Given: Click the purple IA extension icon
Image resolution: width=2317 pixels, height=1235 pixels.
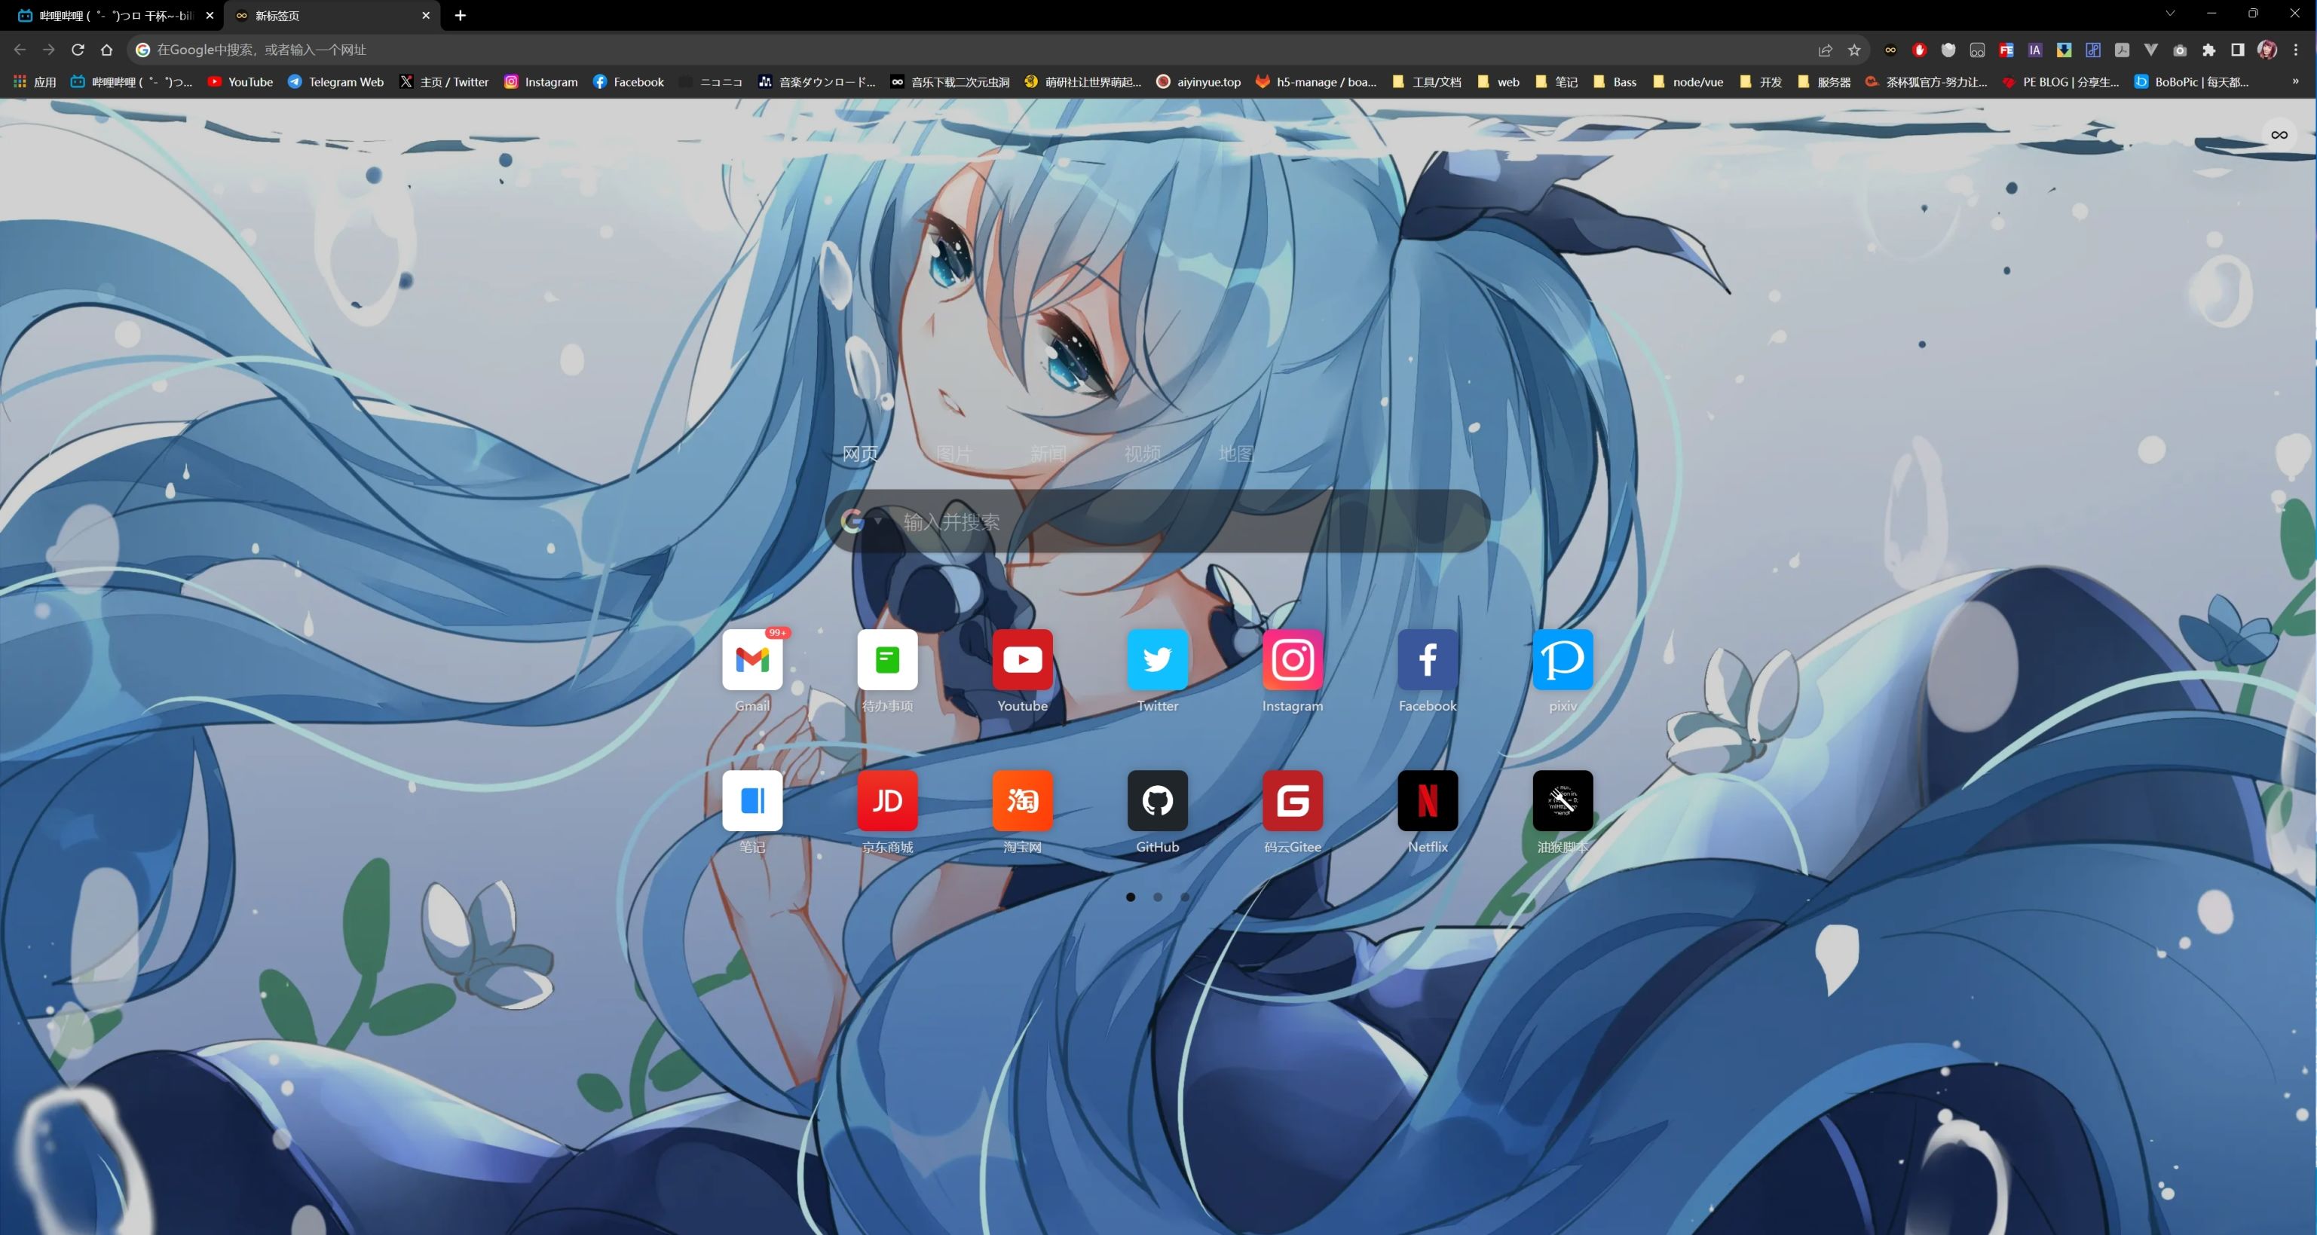Looking at the screenshot, I should (x=2034, y=50).
